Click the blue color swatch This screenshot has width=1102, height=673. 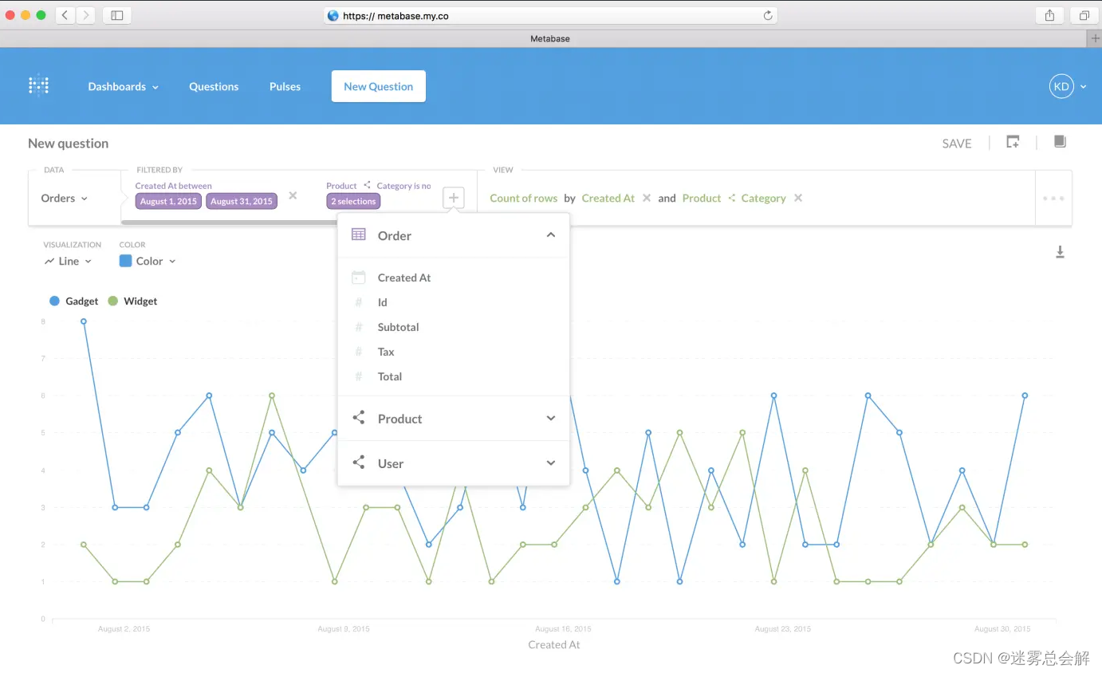125,261
